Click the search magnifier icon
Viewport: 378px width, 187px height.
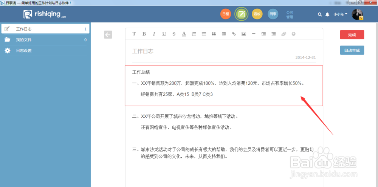[x=320, y=14]
